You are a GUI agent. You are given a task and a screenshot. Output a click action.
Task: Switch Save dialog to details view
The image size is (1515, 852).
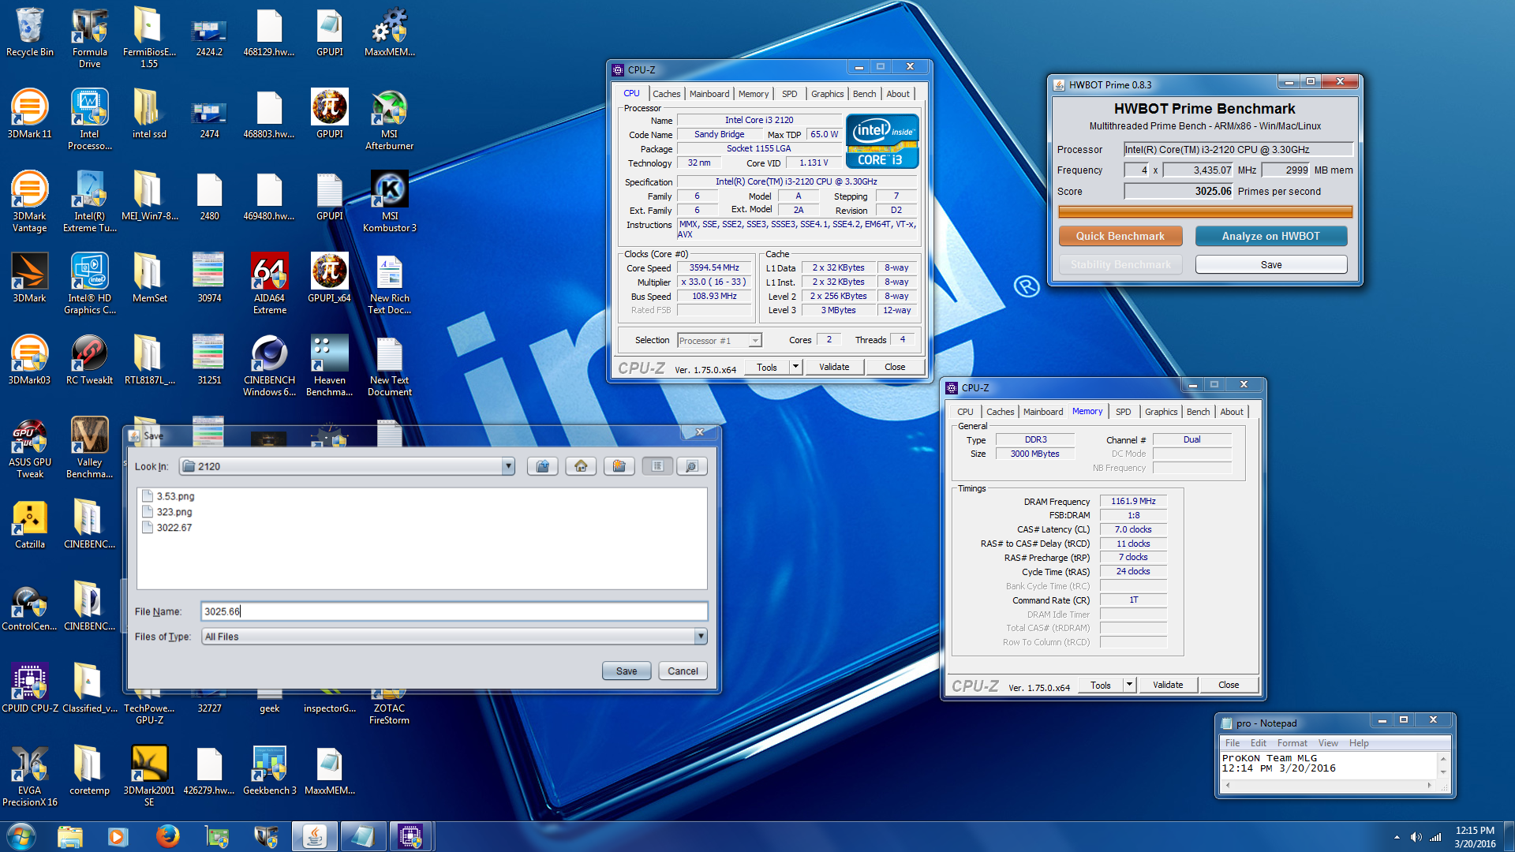point(691,466)
